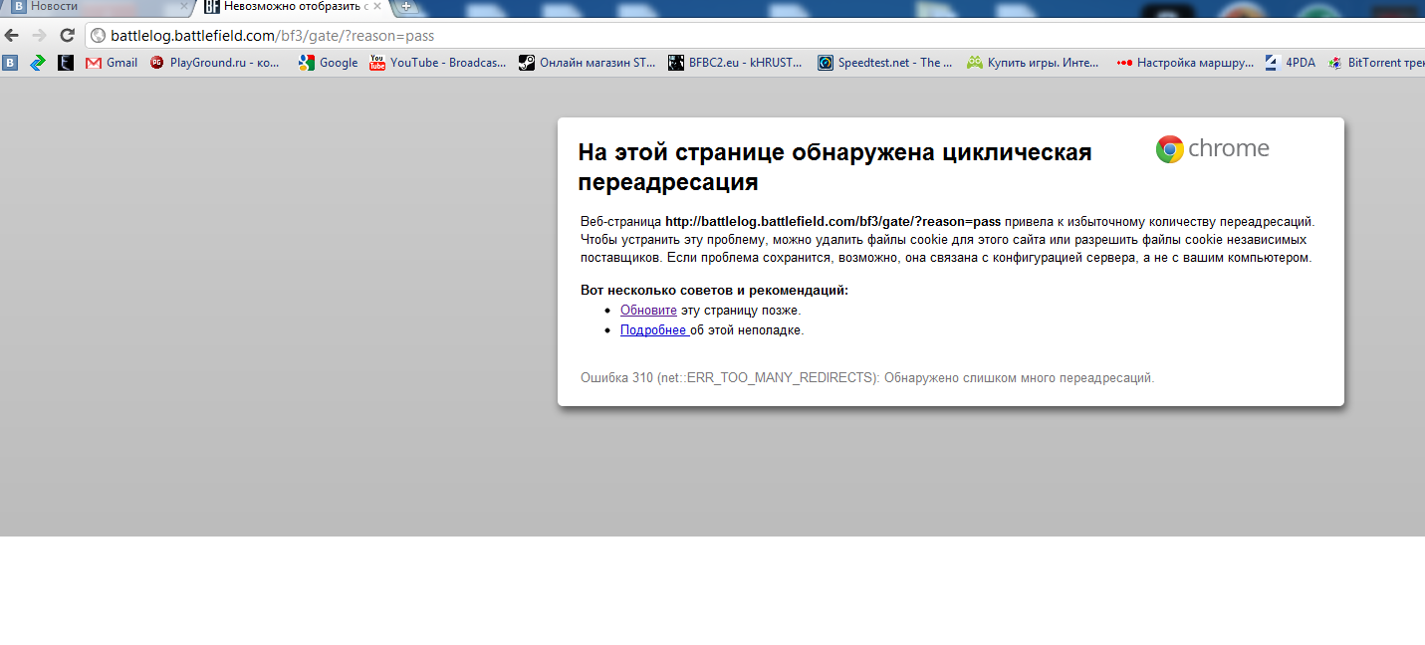Open the BFBC2.eu bookmark
The image size is (1425, 645).
(x=737, y=63)
